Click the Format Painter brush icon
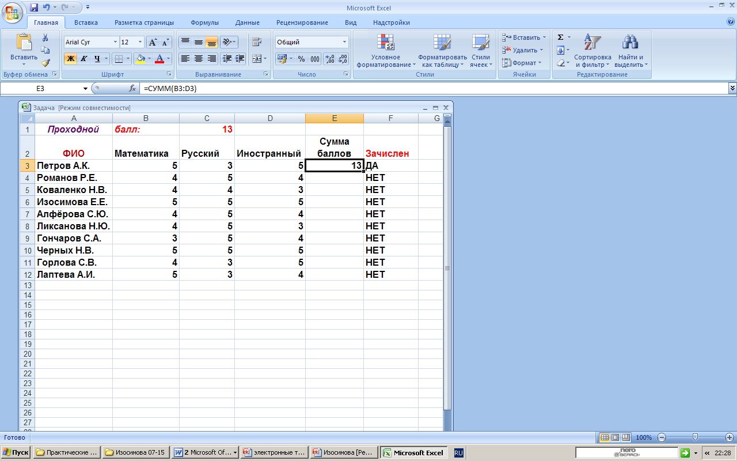 click(x=45, y=63)
